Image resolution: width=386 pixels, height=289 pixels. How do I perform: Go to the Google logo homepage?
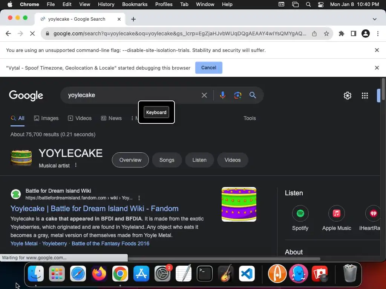coord(26,95)
